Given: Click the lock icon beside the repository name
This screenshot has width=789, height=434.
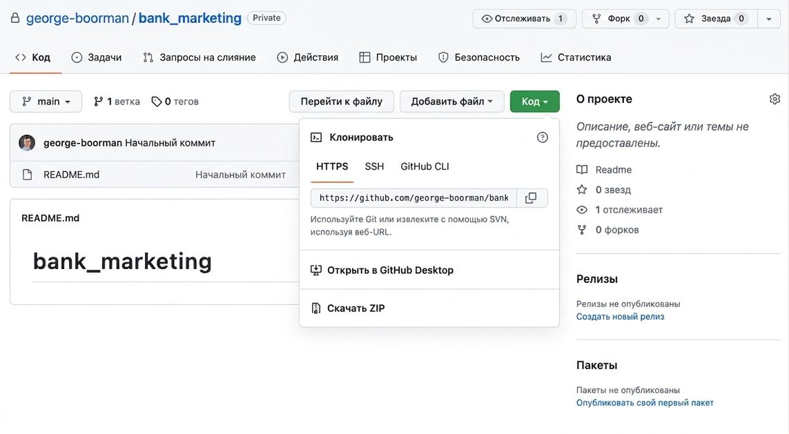Looking at the screenshot, I should [x=15, y=18].
